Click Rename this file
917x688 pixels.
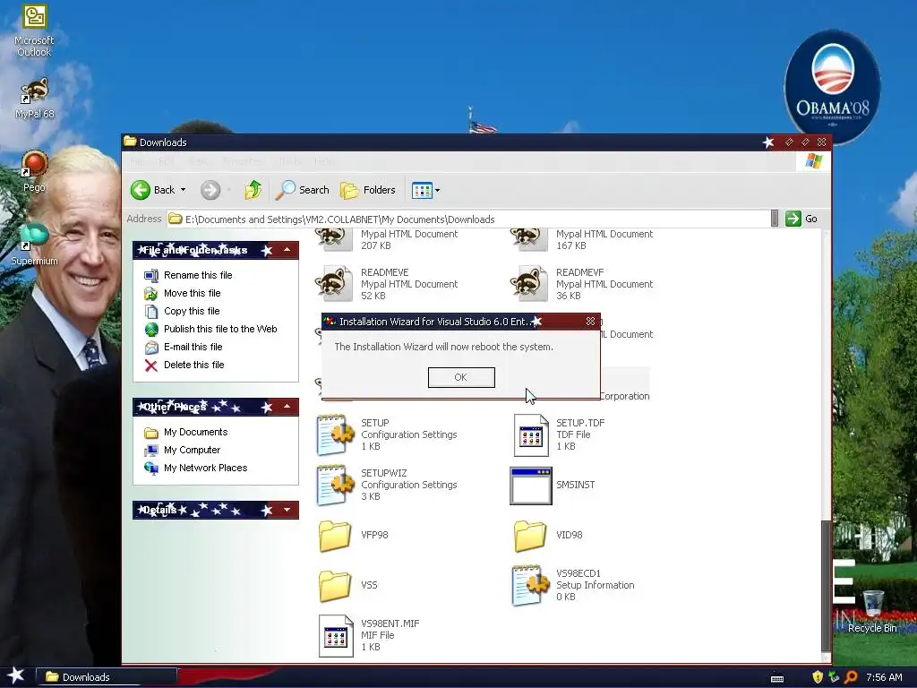(198, 275)
